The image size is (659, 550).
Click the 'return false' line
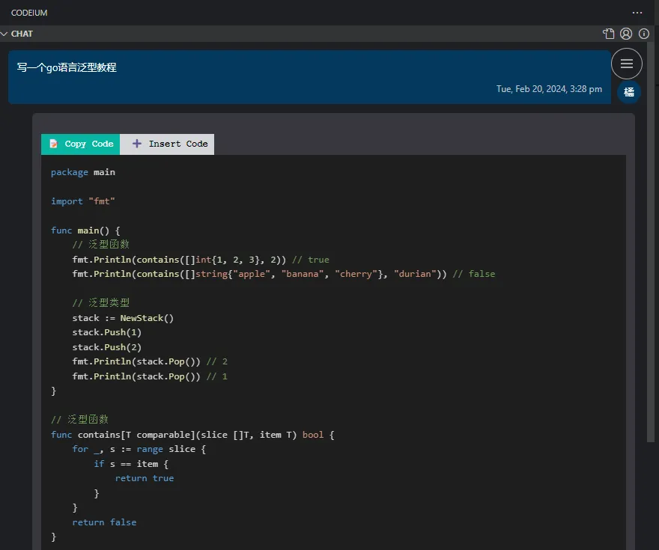pyautogui.click(x=104, y=522)
